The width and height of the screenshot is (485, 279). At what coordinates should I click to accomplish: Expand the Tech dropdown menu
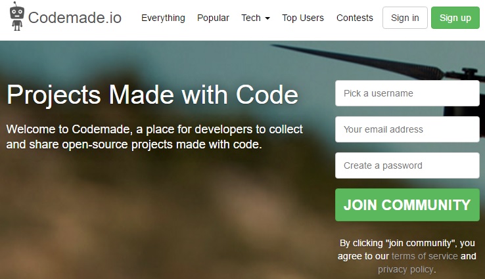pyautogui.click(x=256, y=18)
